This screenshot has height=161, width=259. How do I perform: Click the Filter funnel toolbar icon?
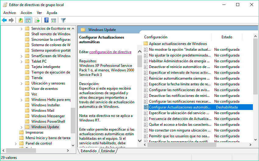[63, 20]
